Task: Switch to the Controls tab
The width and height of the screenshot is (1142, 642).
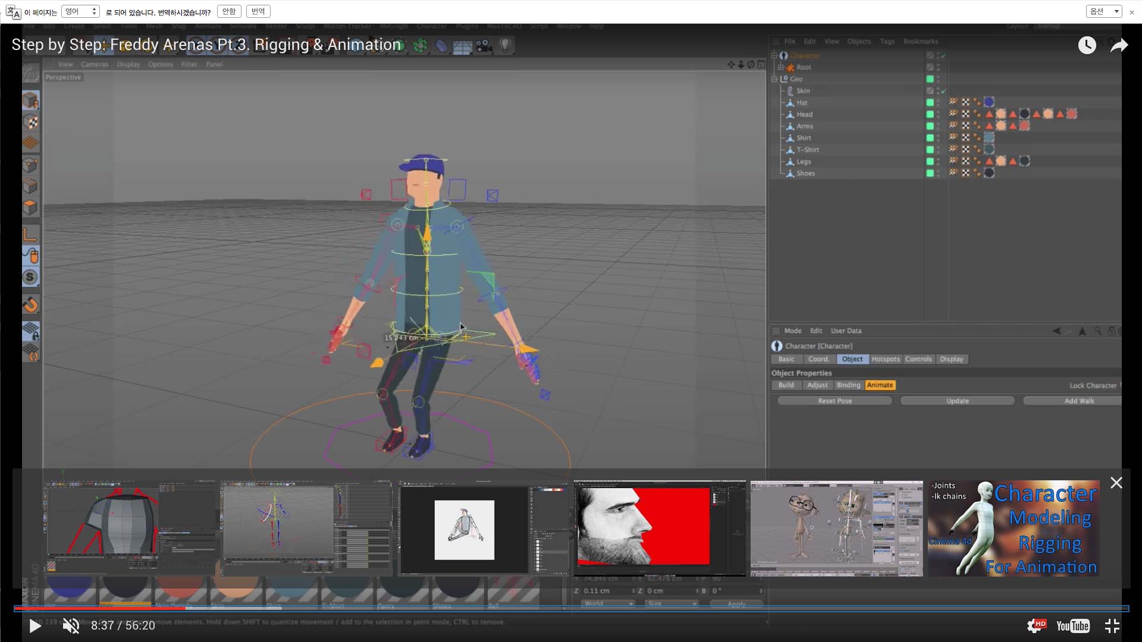Action: [918, 359]
